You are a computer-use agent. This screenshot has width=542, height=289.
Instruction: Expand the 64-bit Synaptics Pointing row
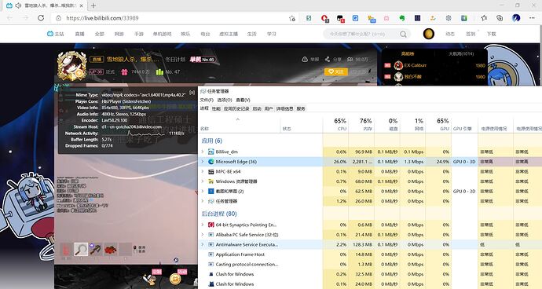(x=203, y=225)
